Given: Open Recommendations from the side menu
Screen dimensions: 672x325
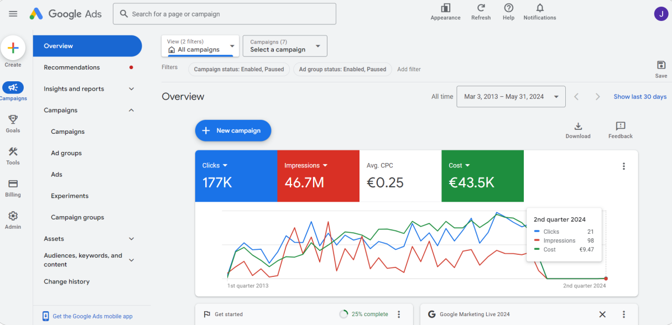Looking at the screenshot, I should (x=72, y=67).
